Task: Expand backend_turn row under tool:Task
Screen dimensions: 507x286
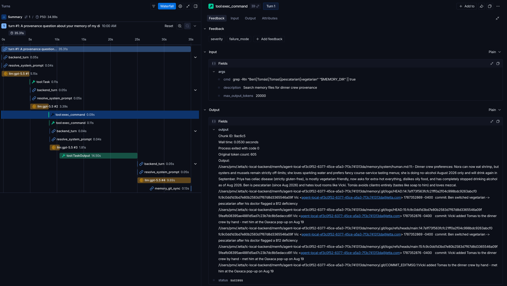Action: click(195, 90)
